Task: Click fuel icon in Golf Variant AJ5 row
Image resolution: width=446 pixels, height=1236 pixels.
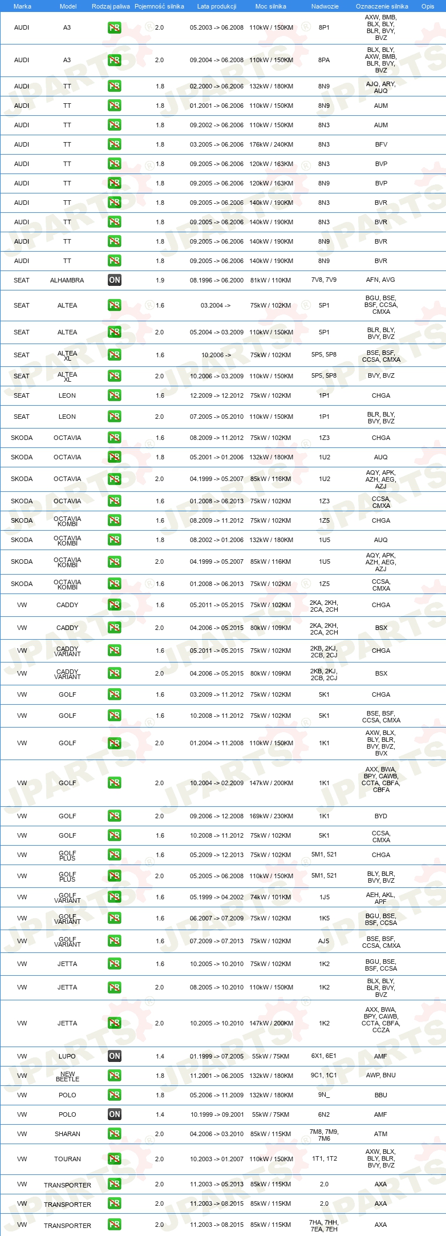Action: (x=114, y=941)
